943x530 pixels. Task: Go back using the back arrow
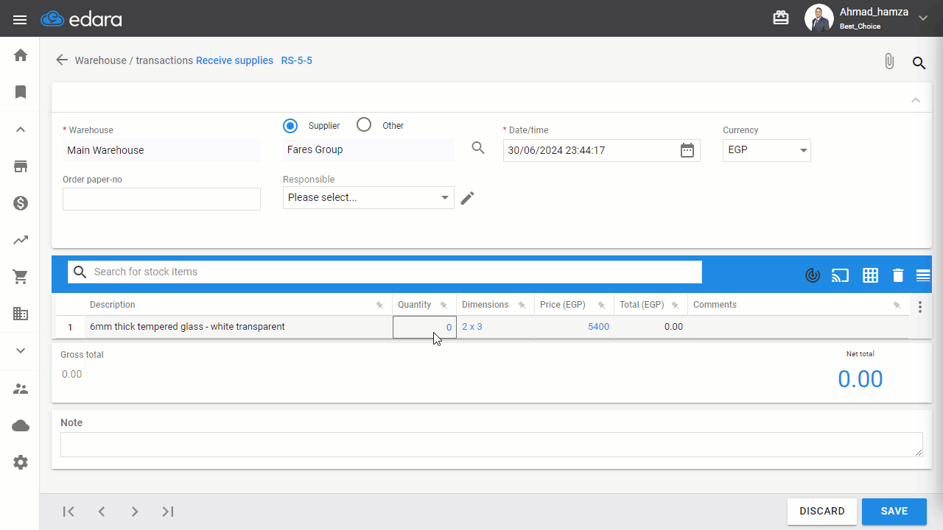coord(62,60)
